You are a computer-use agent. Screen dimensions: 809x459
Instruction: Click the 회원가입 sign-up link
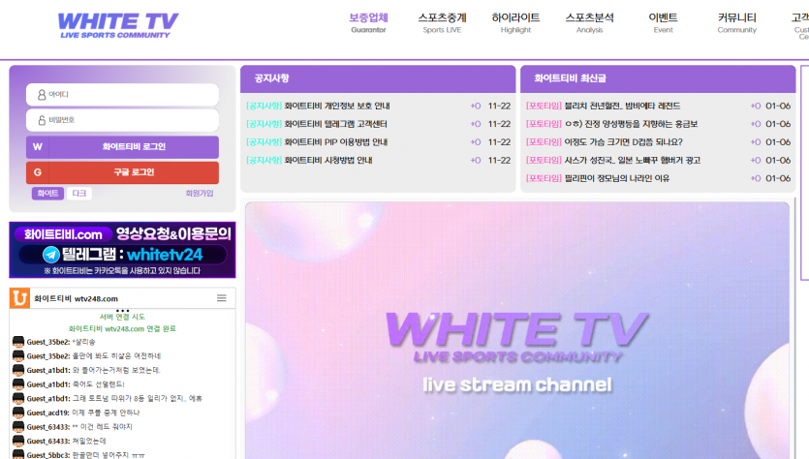coord(200,194)
